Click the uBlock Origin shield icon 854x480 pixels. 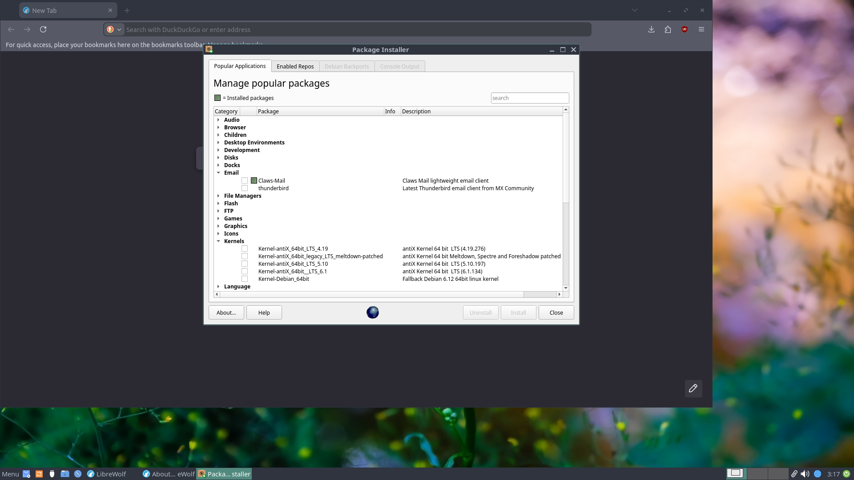pos(685,29)
